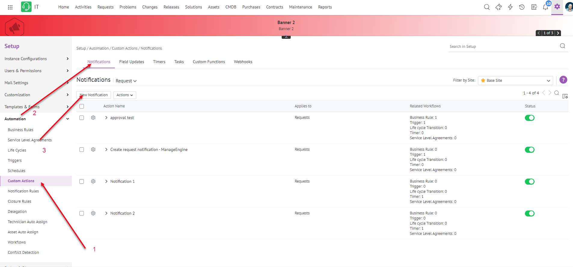
Task: Open gear menu for approval test row
Action: click(x=93, y=118)
